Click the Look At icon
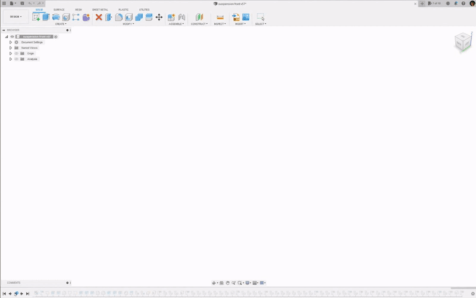476x298 pixels. point(221,283)
